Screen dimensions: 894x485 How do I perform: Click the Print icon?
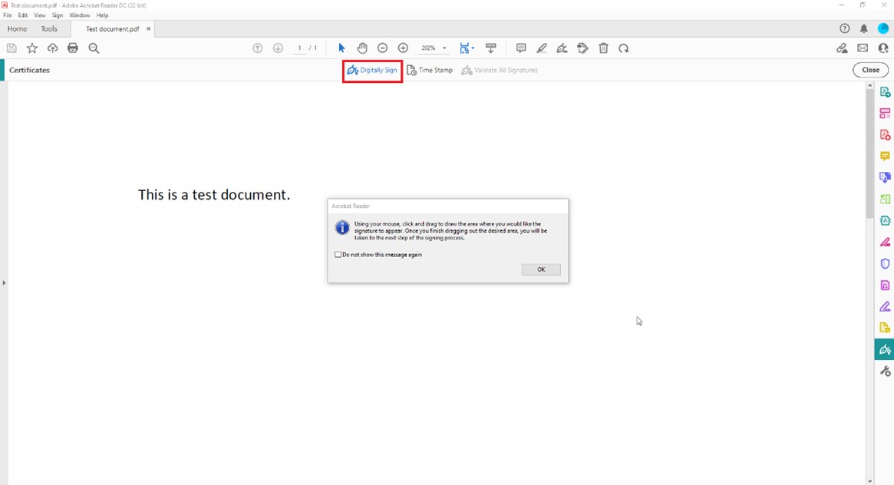(x=72, y=48)
